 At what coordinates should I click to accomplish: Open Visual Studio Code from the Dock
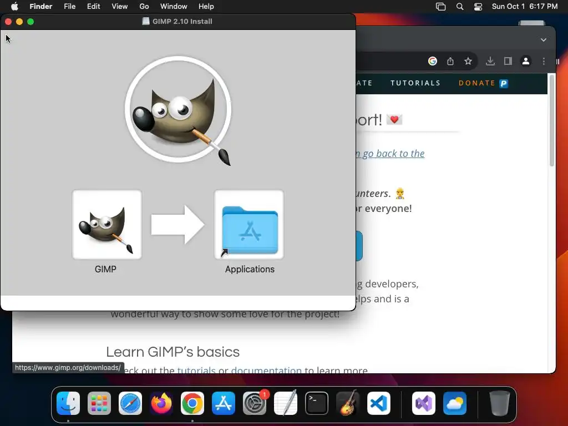tap(379, 403)
